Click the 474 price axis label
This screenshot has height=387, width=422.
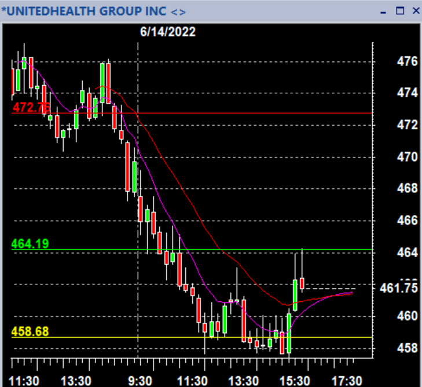click(x=407, y=93)
